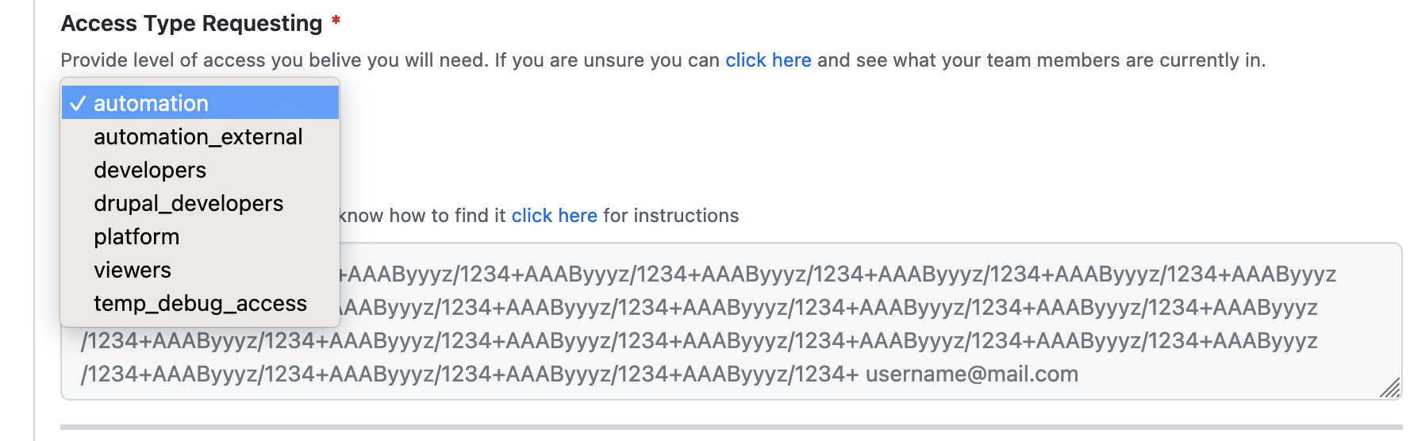
Task: Open the "click here" instructions link
Action: [x=554, y=216]
